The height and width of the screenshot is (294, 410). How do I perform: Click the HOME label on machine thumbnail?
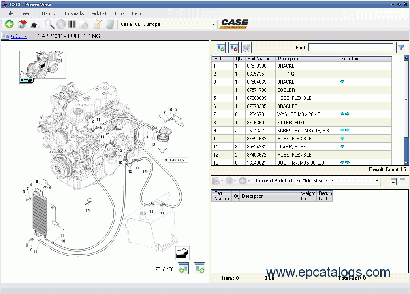26,81
